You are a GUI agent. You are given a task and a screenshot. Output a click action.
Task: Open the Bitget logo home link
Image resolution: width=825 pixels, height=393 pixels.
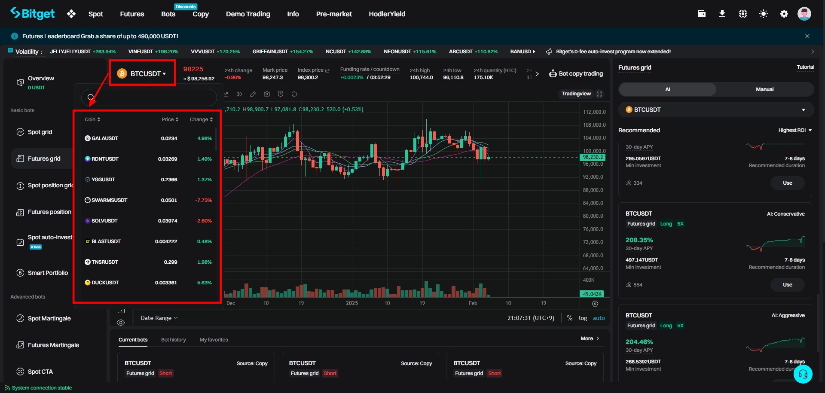33,14
